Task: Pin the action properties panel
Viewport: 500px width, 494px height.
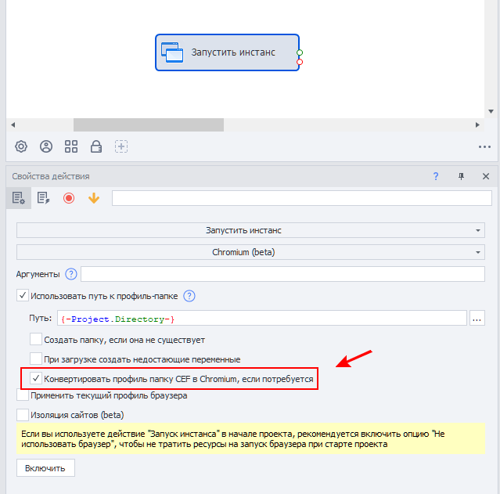Action: [461, 176]
